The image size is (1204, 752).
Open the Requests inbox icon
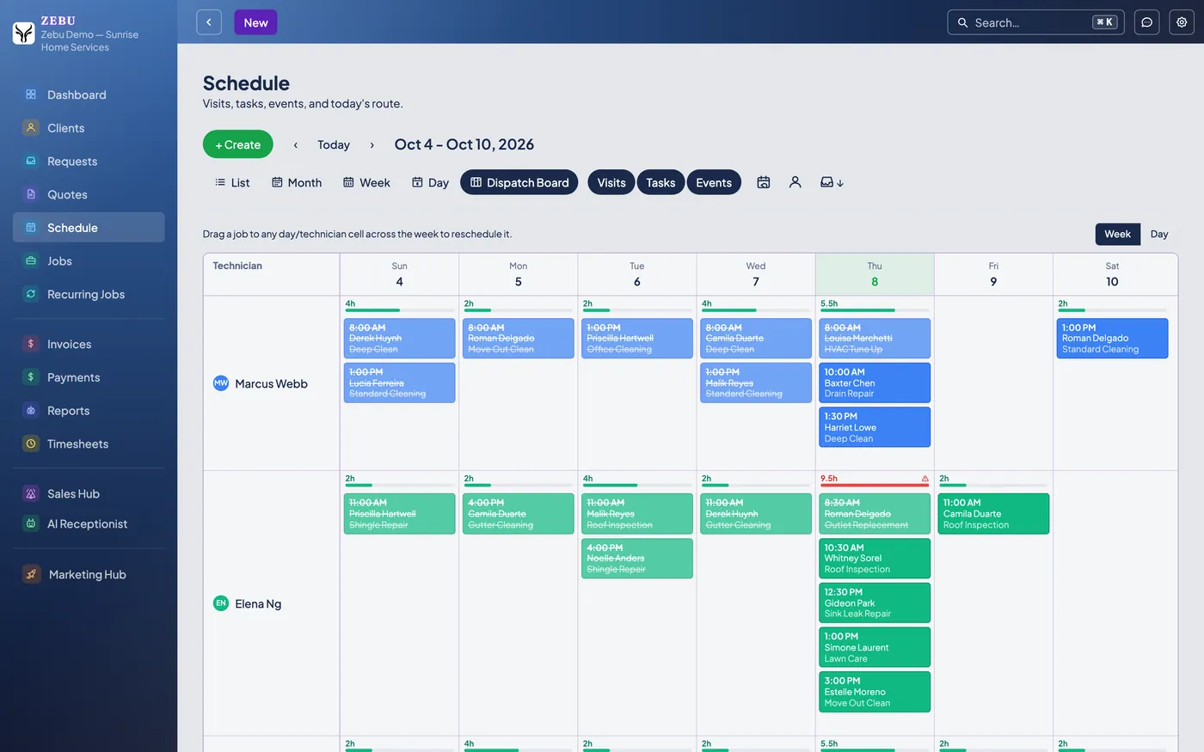click(31, 161)
